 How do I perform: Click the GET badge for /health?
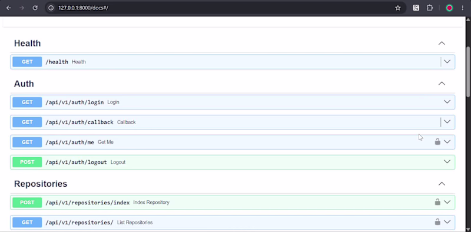click(x=27, y=62)
